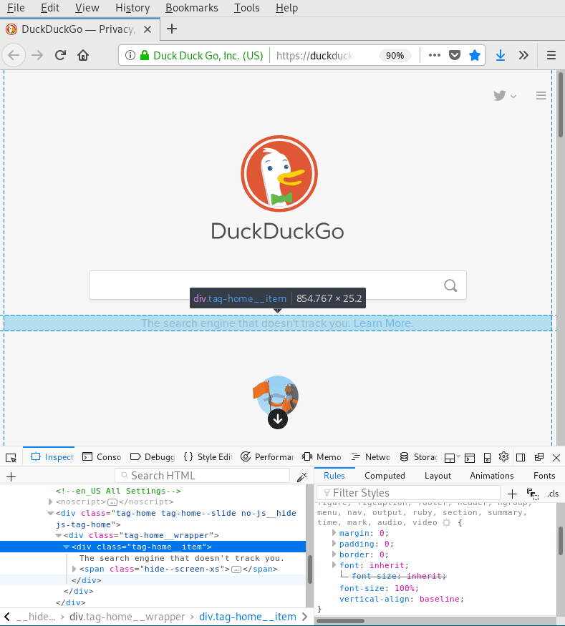The height and width of the screenshot is (626, 565).
Task: Click the DuckDuckGo duck logo
Action: (279, 174)
